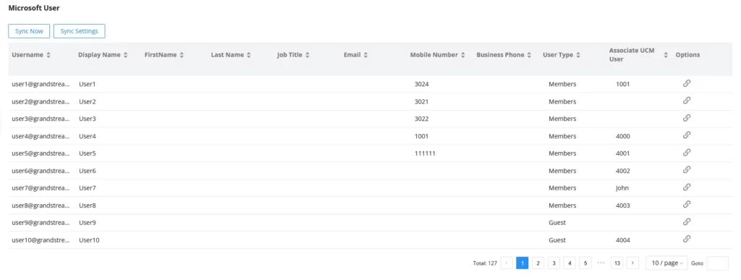
Task: Click user5@grandstrea... username cell
Action: click(x=41, y=153)
